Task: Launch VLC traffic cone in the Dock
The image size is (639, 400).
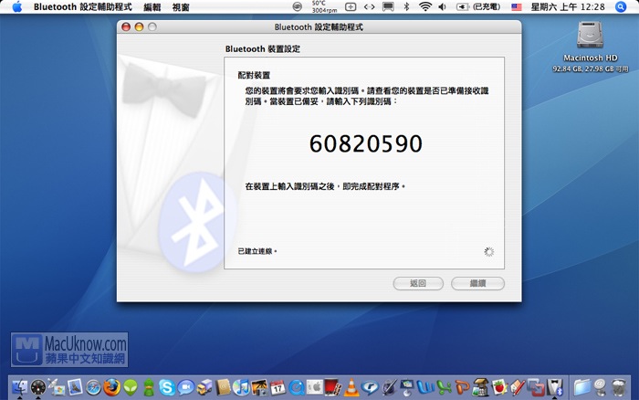Action: click(351, 387)
